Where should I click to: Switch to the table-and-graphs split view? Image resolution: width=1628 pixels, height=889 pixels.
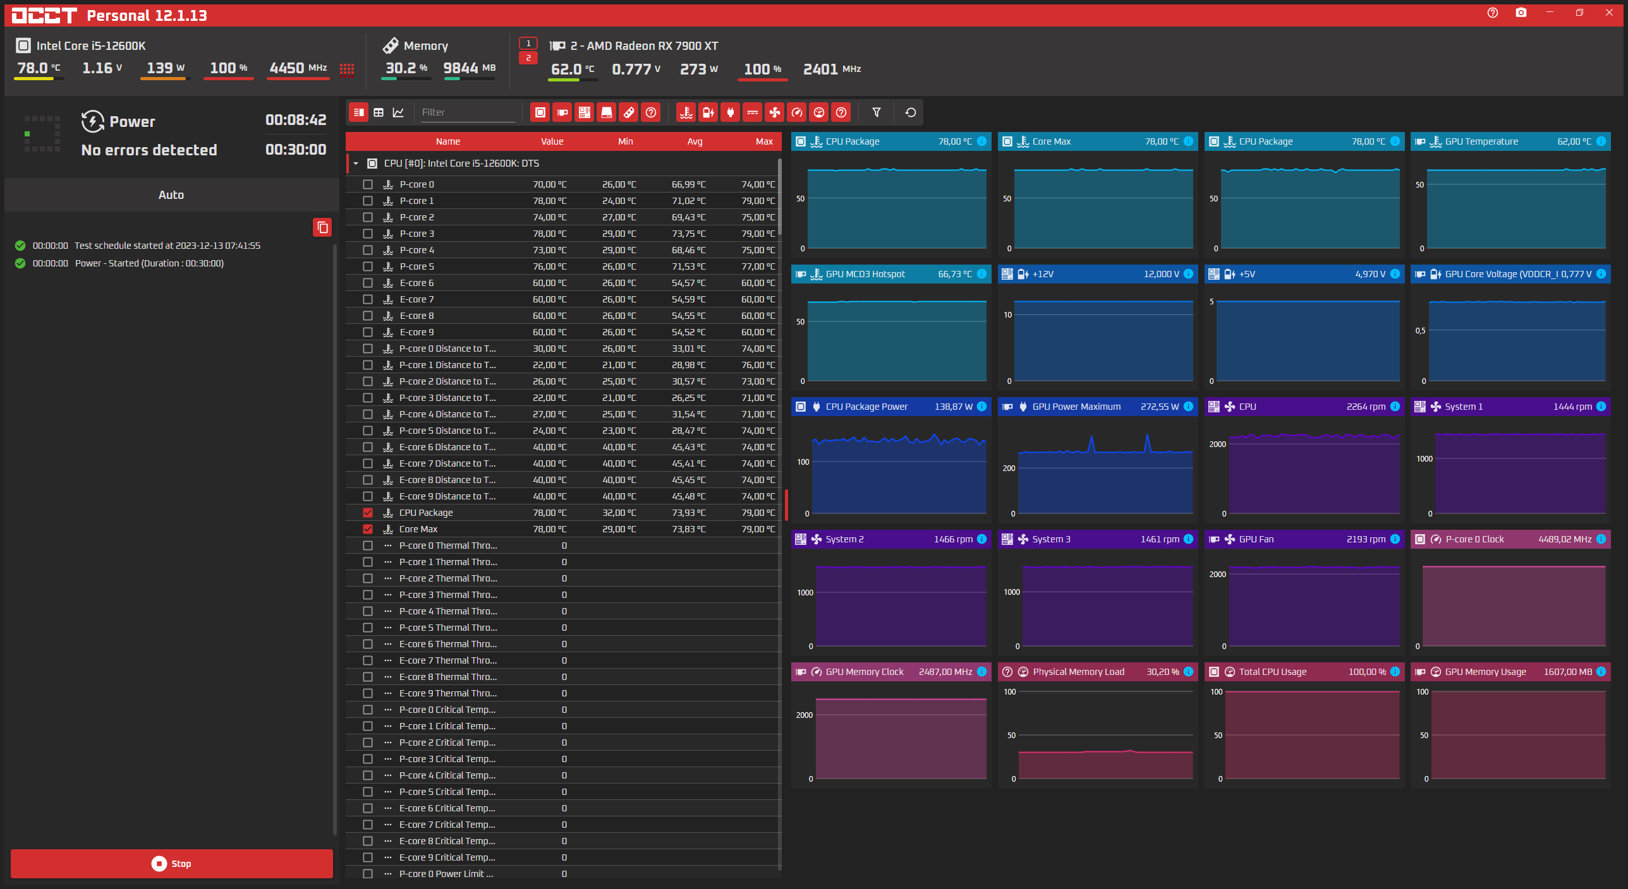tap(358, 112)
